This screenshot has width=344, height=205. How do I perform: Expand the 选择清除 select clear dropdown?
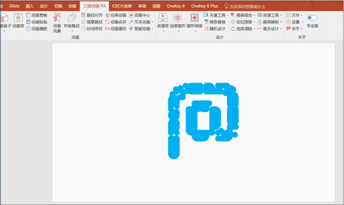tap(254, 28)
